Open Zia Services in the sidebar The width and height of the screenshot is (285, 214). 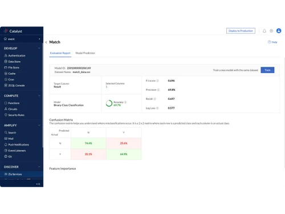click(x=13, y=174)
